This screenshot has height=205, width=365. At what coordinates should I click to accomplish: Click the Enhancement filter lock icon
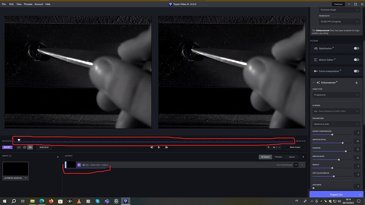(356, 83)
